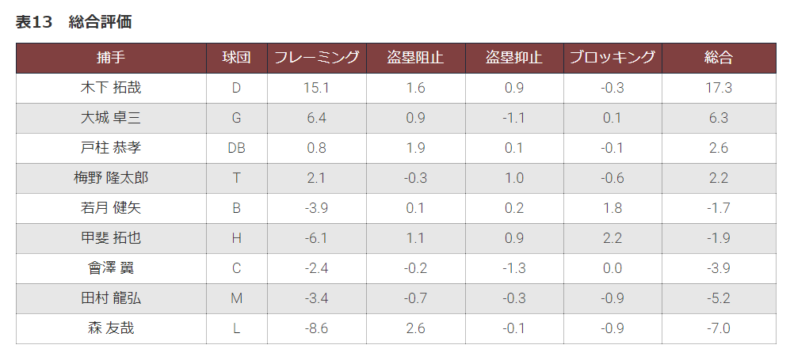This screenshot has width=790, height=360.
Task: Click the DB team cell
Action: (237, 148)
